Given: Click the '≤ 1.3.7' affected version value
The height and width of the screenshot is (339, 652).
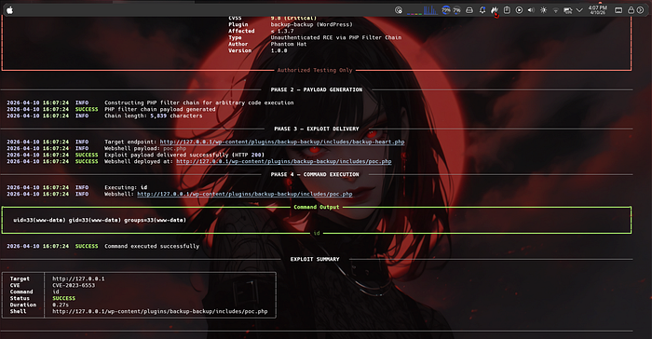Looking at the screenshot, I should 282,31.
